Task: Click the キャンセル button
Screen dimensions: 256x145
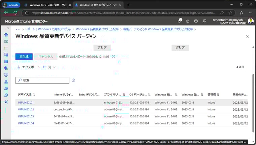Action: coord(46,57)
